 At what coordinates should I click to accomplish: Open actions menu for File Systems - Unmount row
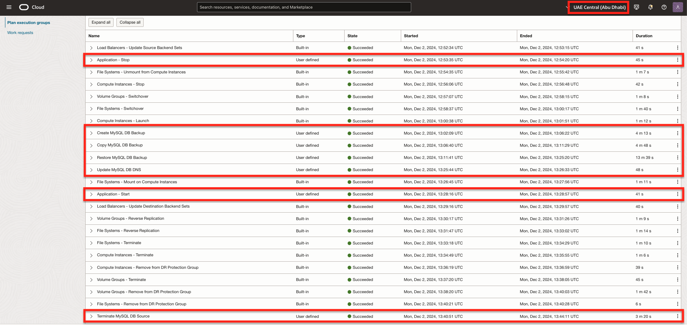pyautogui.click(x=677, y=72)
